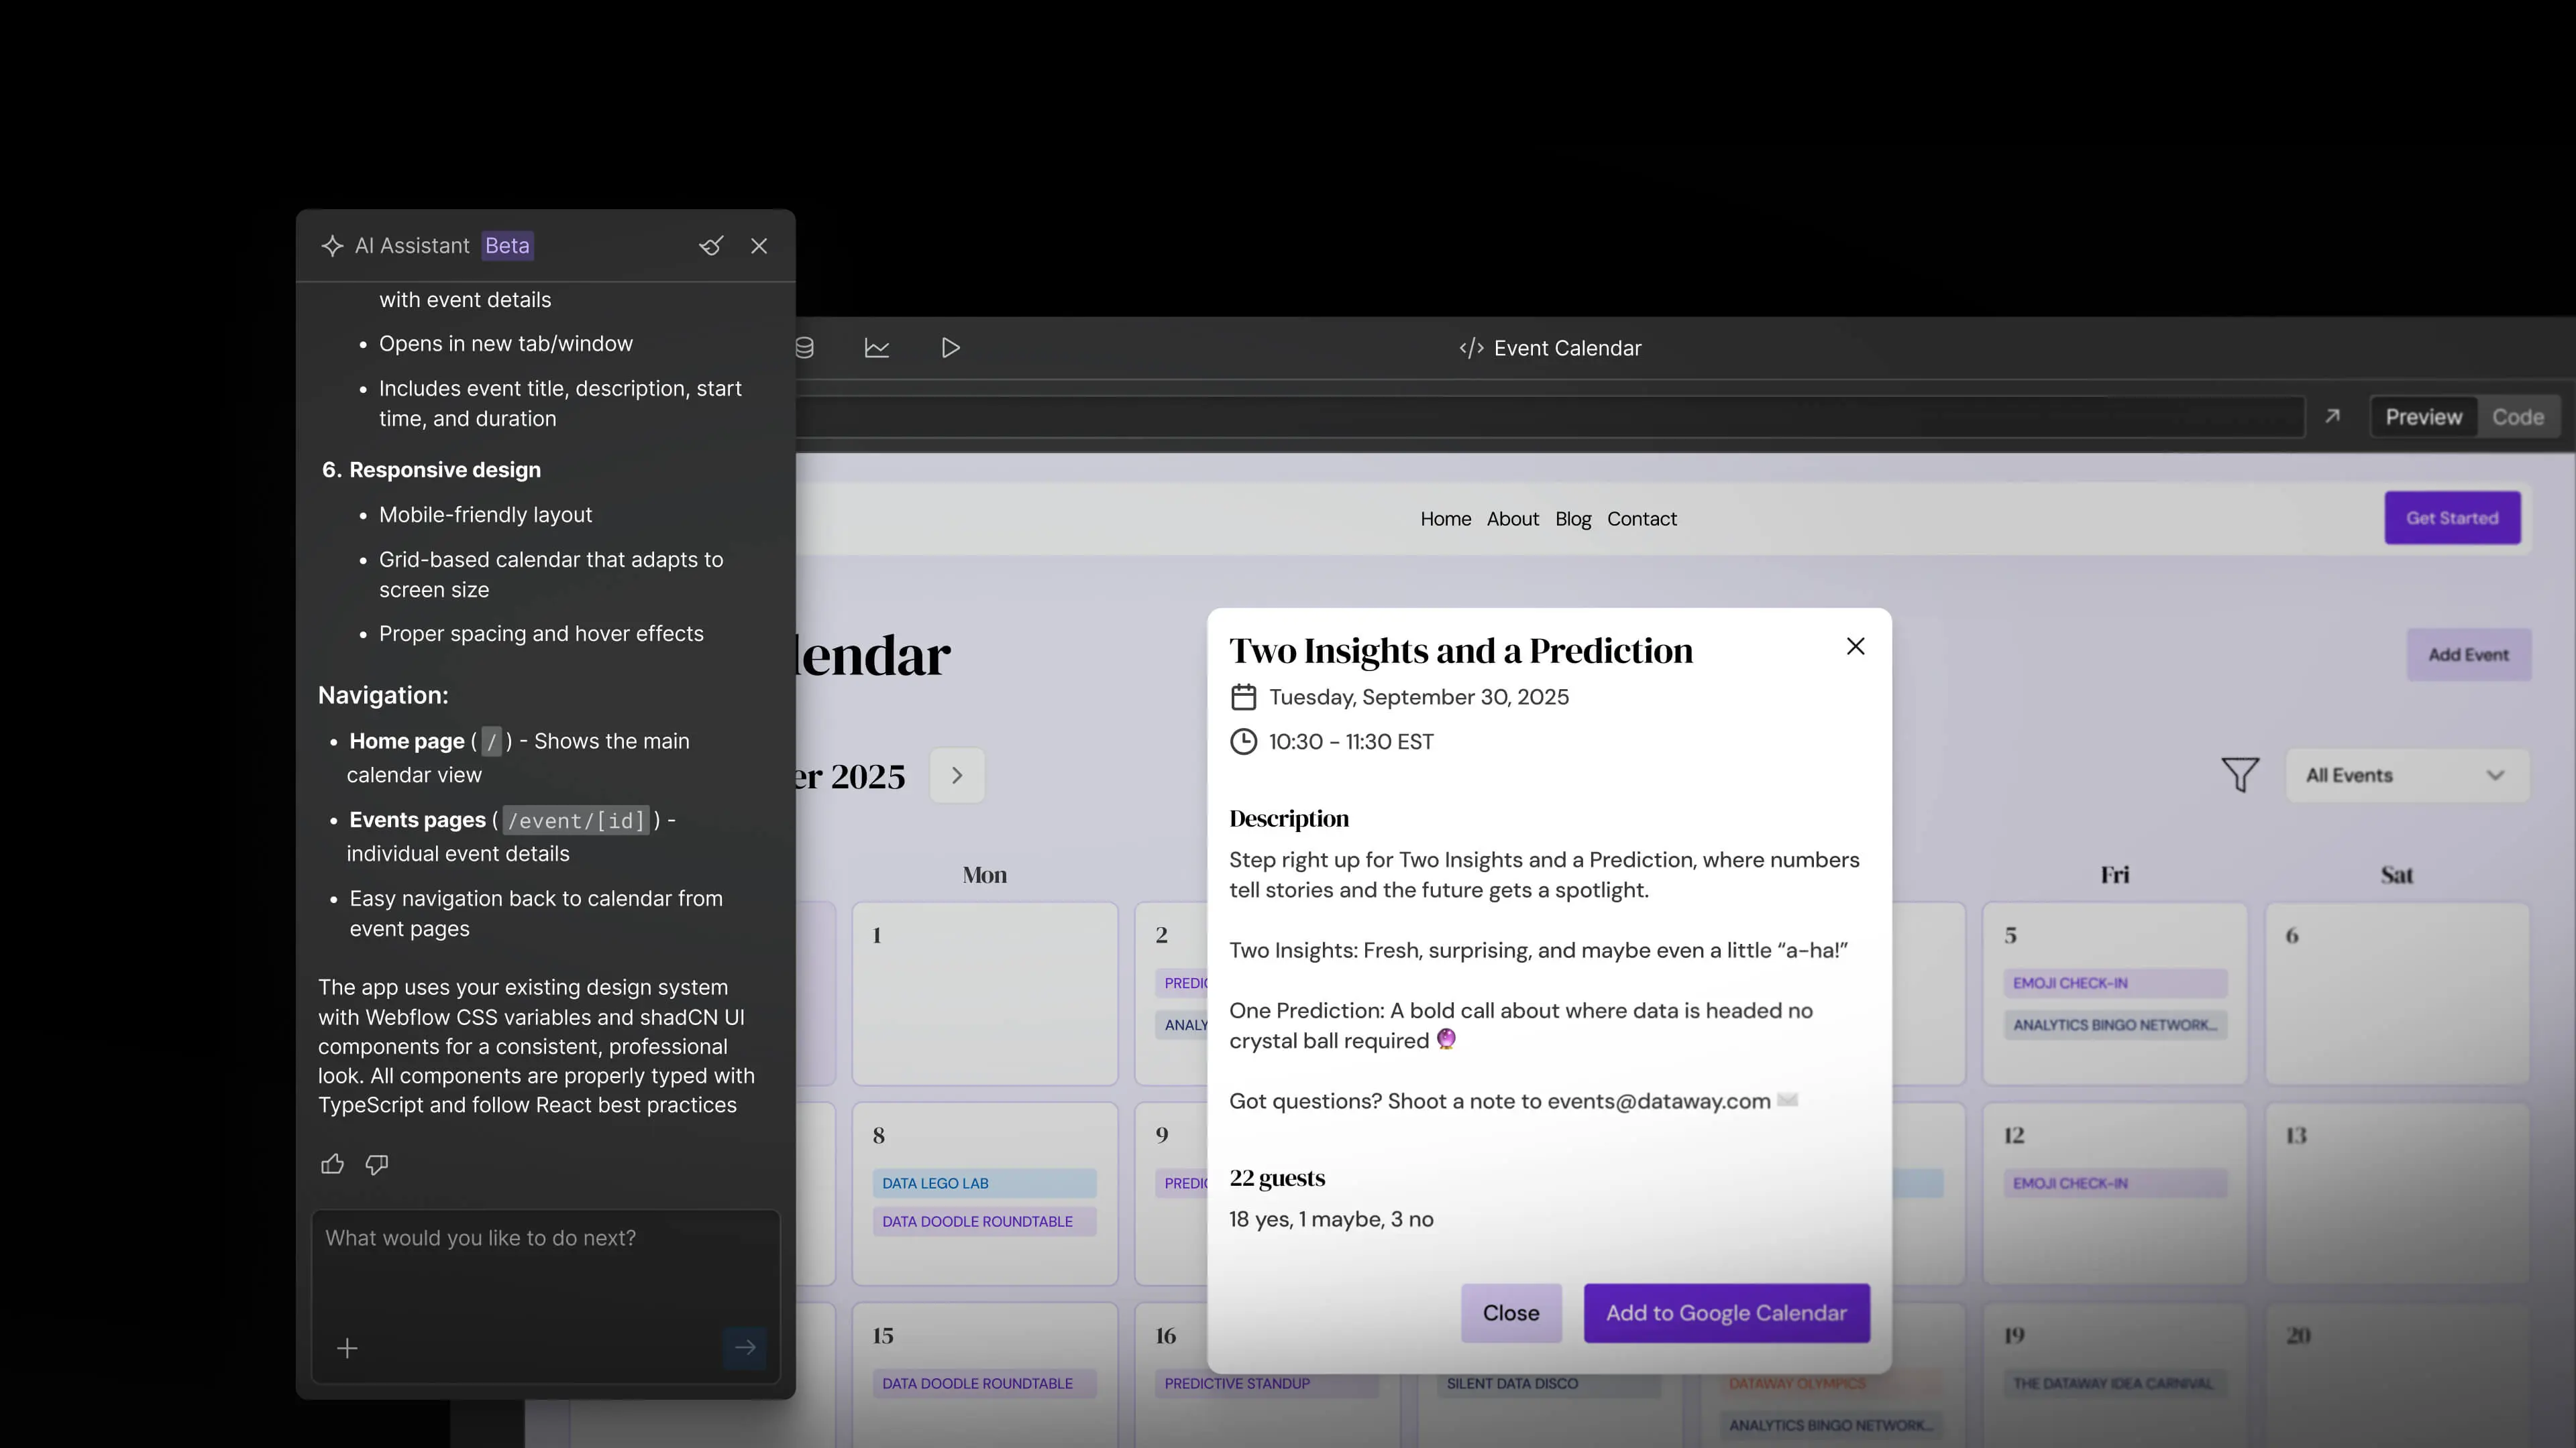Screen dimensions: 2576x1448
Task: Click the Close button in event modal
Action: (x=1510, y=1313)
